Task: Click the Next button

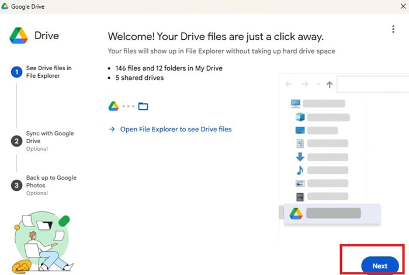Action: point(379,266)
